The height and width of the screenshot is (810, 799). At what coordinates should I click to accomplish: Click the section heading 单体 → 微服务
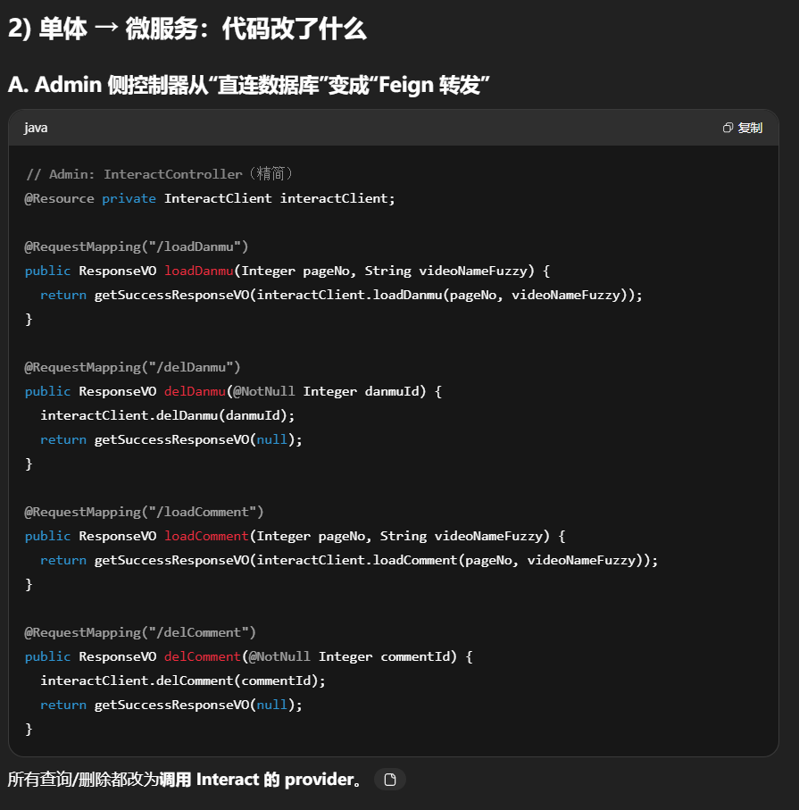click(187, 29)
